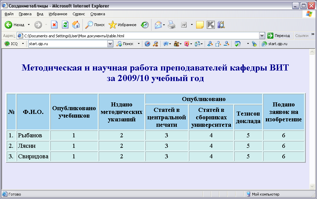Click the game controller icon

[x=197, y=44]
